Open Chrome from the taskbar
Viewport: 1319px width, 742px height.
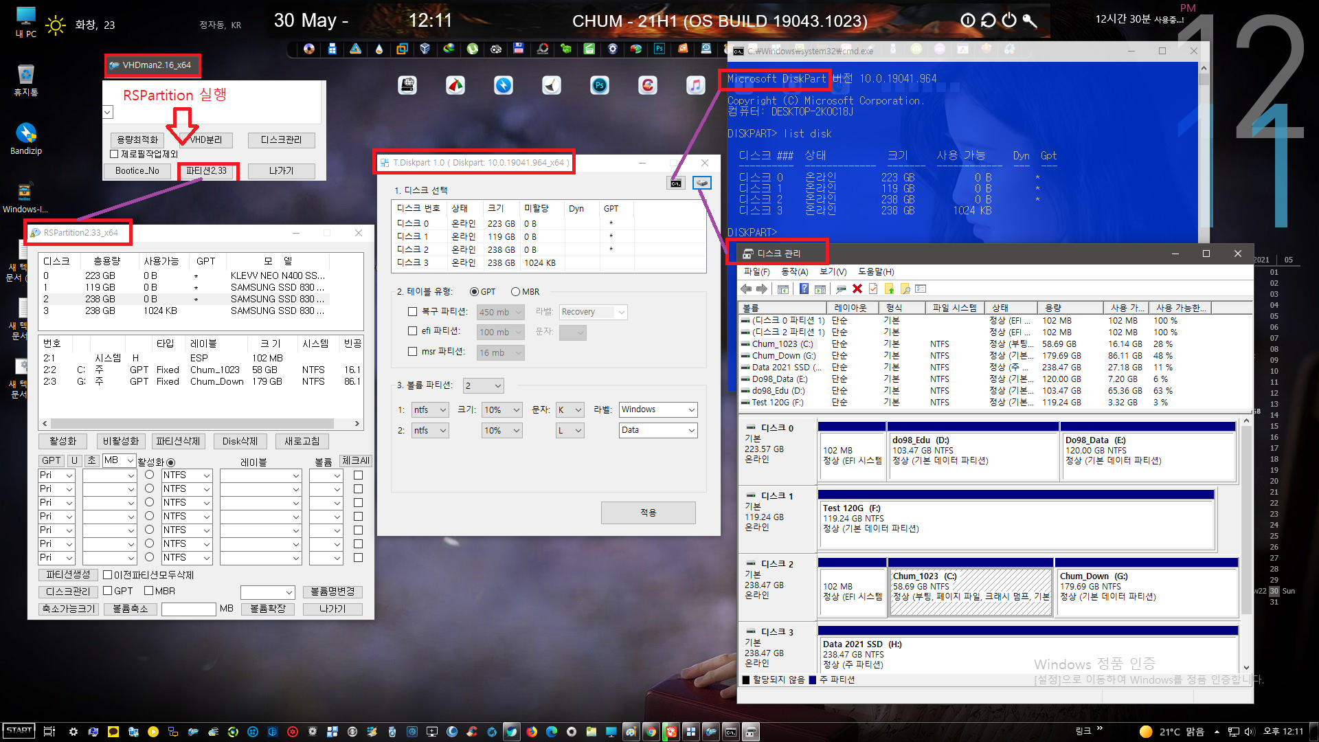[x=651, y=732]
